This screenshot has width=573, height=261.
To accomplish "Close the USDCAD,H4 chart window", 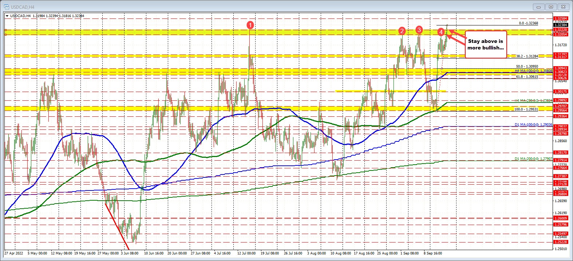I will (x=563, y=7).
